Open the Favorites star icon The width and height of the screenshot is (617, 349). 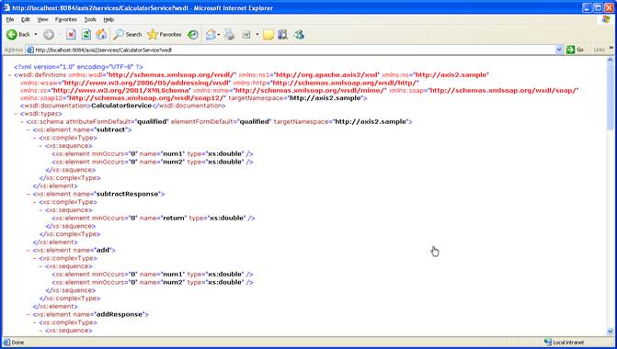coord(153,35)
